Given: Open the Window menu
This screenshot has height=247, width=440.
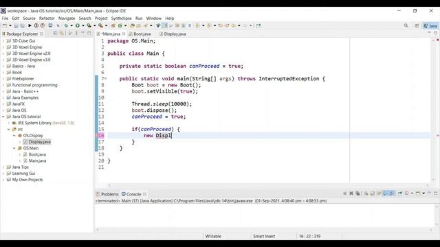Looking at the screenshot, I should [x=154, y=19].
